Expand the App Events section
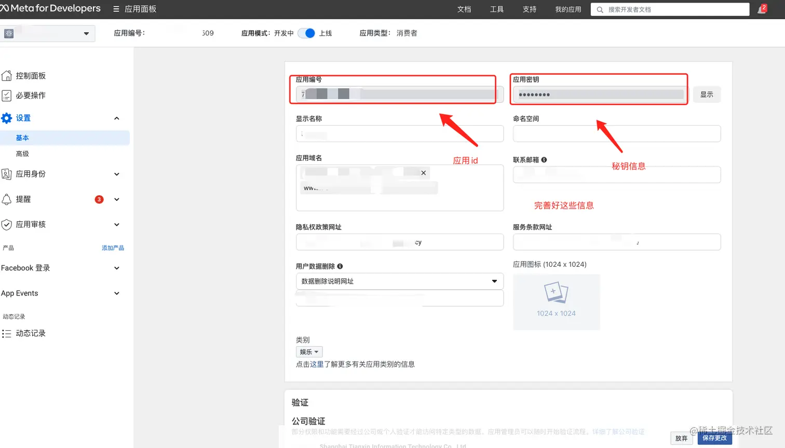 pos(117,293)
